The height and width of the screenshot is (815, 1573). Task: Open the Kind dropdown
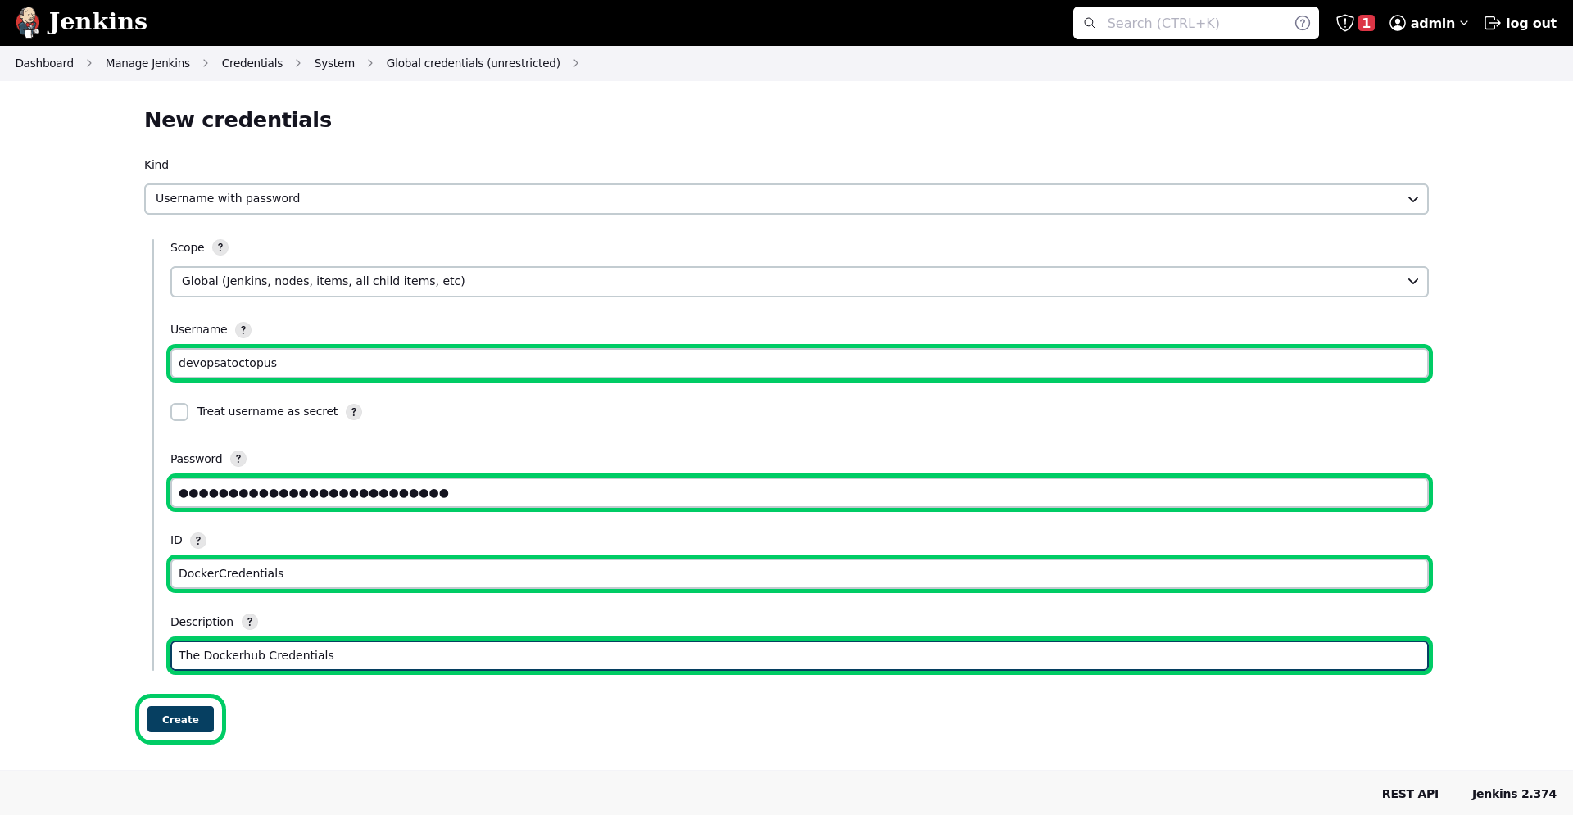786,199
